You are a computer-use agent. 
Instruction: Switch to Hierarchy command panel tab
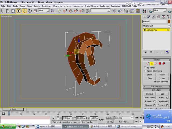pos(154,17)
